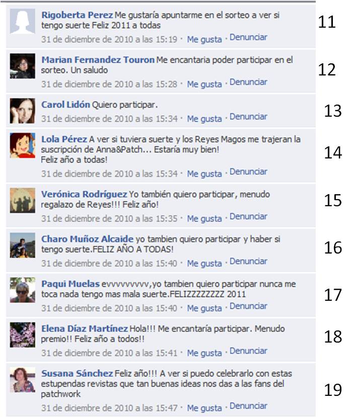Open the Carol Lidón name link
Image resolution: width=357 pixels, height=417 pixels.
click(65, 105)
